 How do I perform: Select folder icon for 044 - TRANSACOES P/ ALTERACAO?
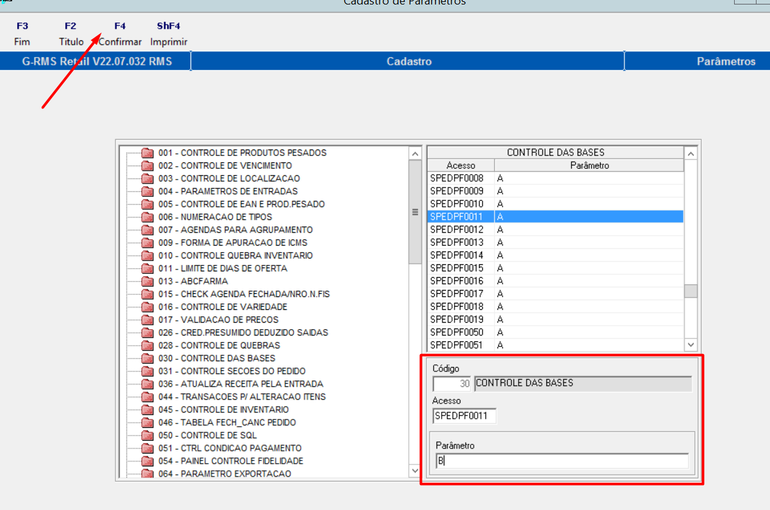[x=148, y=396]
